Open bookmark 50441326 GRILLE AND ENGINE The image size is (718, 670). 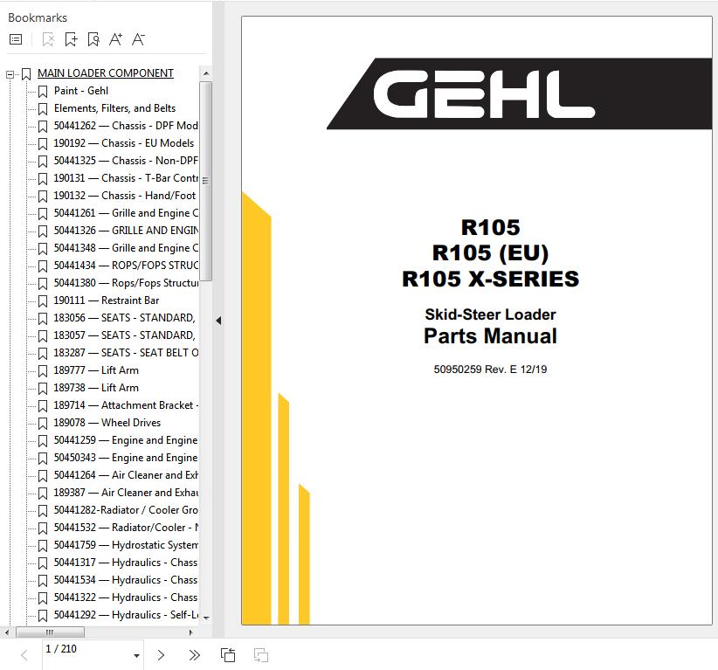[x=126, y=231]
